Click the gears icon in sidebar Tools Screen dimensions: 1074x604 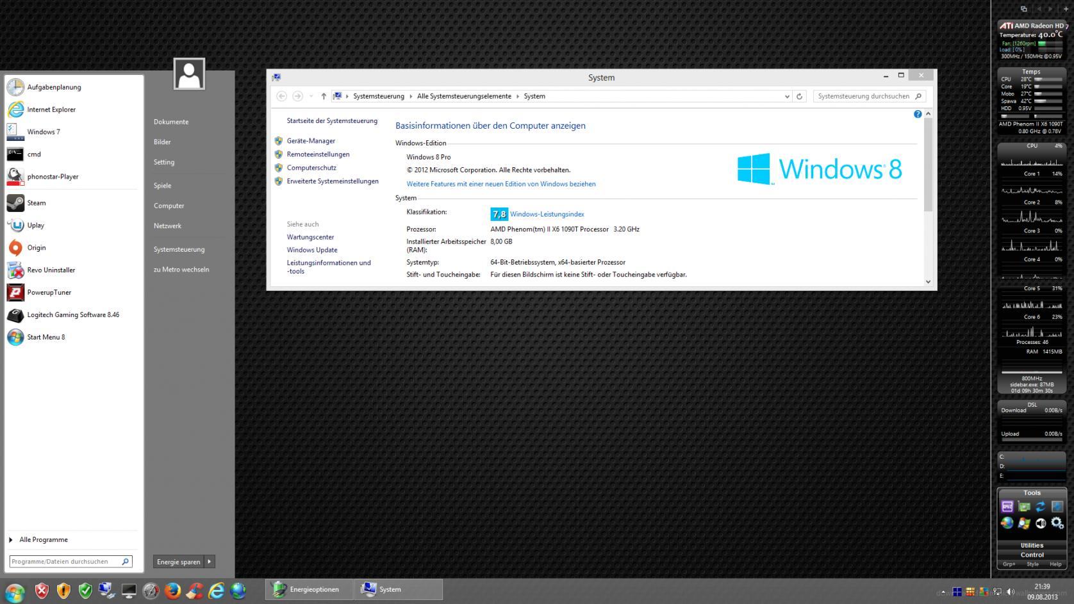[x=1057, y=523]
